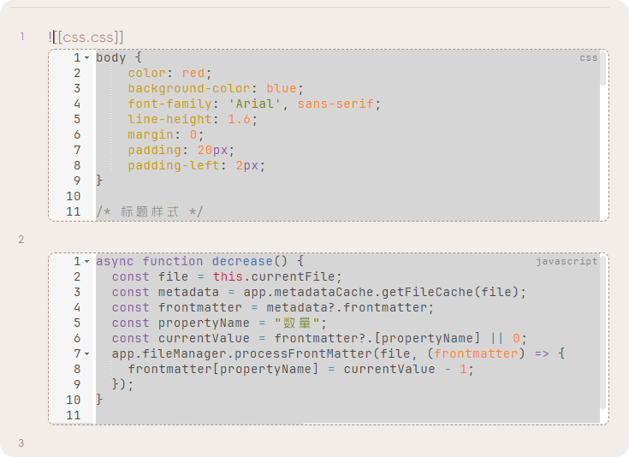The width and height of the screenshot is (629, 457).
Task: Click the css language label
Action: pos(589,58)
